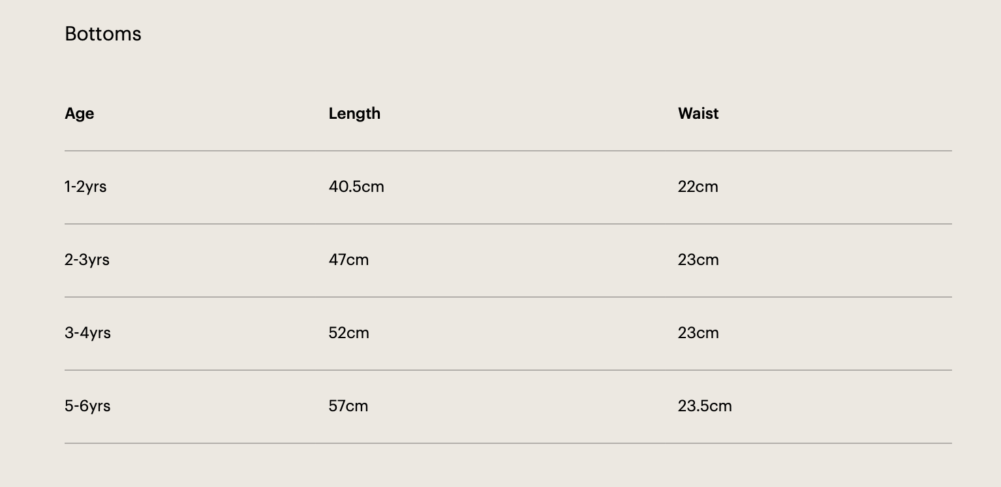Click the 23cm waist for 2-3yrs
The height and width of the screenshot is (487, 1001).
point(698,260)
